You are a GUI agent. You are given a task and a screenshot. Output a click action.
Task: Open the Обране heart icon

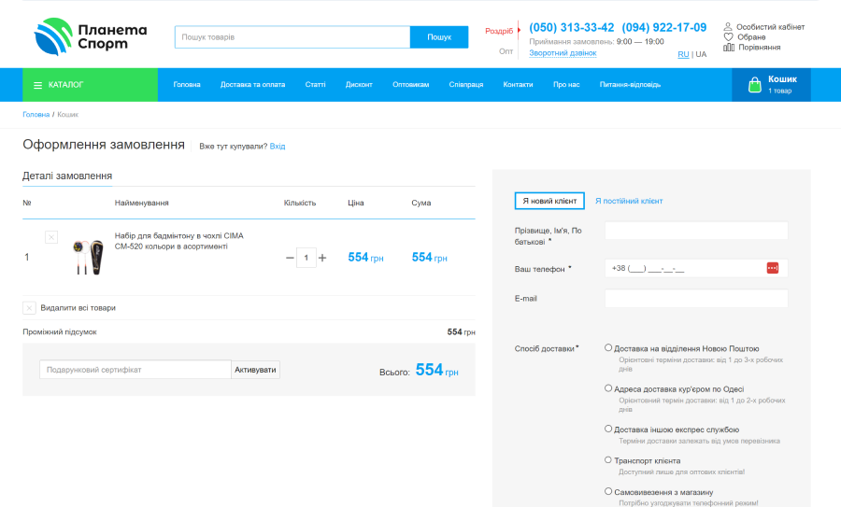728,37
